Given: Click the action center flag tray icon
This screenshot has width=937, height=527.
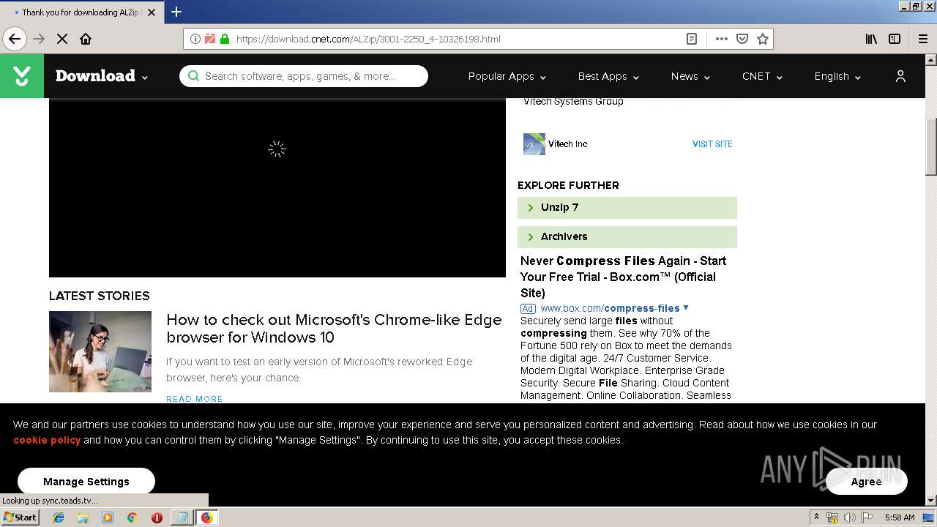Looking at the screenshot, I should pos(866,517).
